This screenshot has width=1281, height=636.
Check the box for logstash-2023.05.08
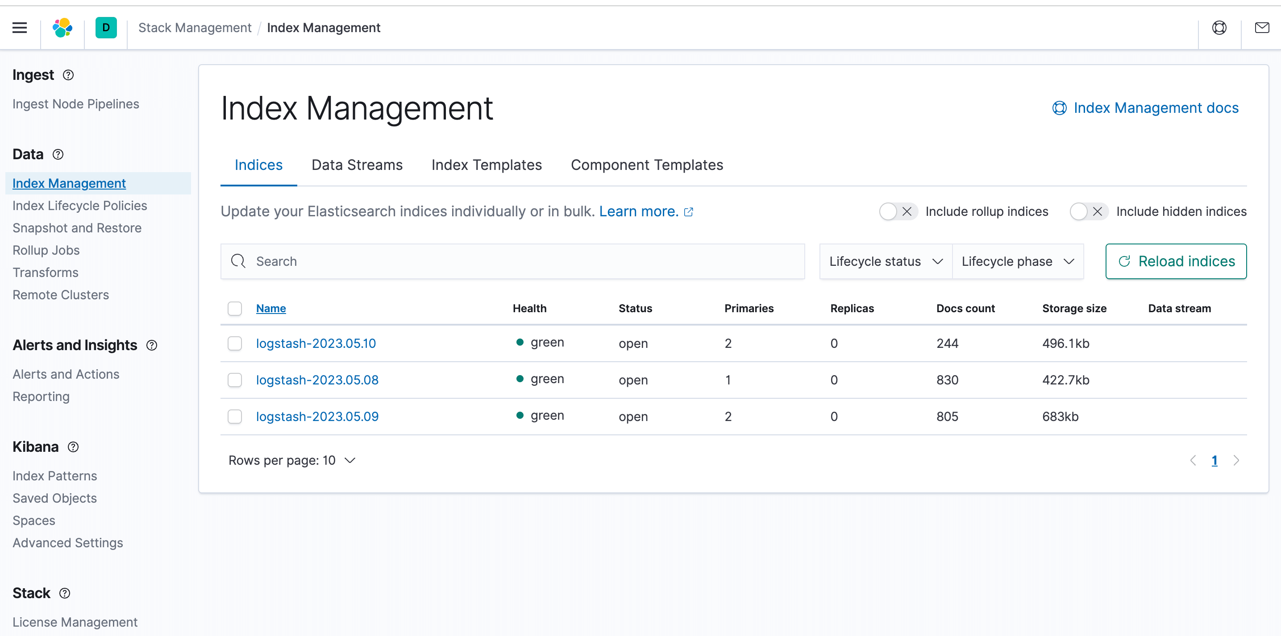point(235,380)
